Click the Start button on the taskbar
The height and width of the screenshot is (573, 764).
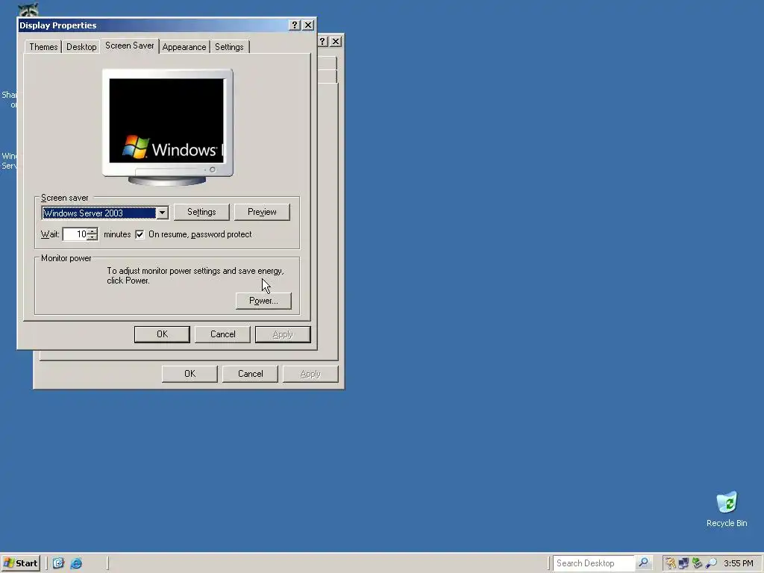click(20, 563)
